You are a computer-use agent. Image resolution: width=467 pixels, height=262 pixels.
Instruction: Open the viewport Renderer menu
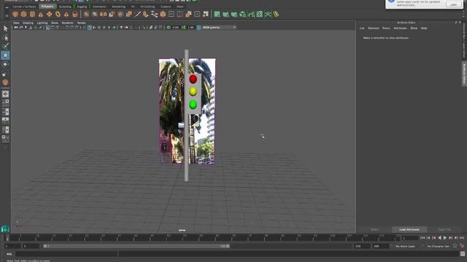coord(67,23)
